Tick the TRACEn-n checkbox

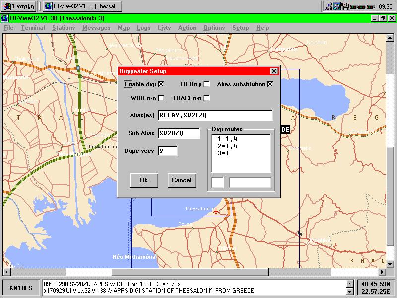tap(207, 98)
